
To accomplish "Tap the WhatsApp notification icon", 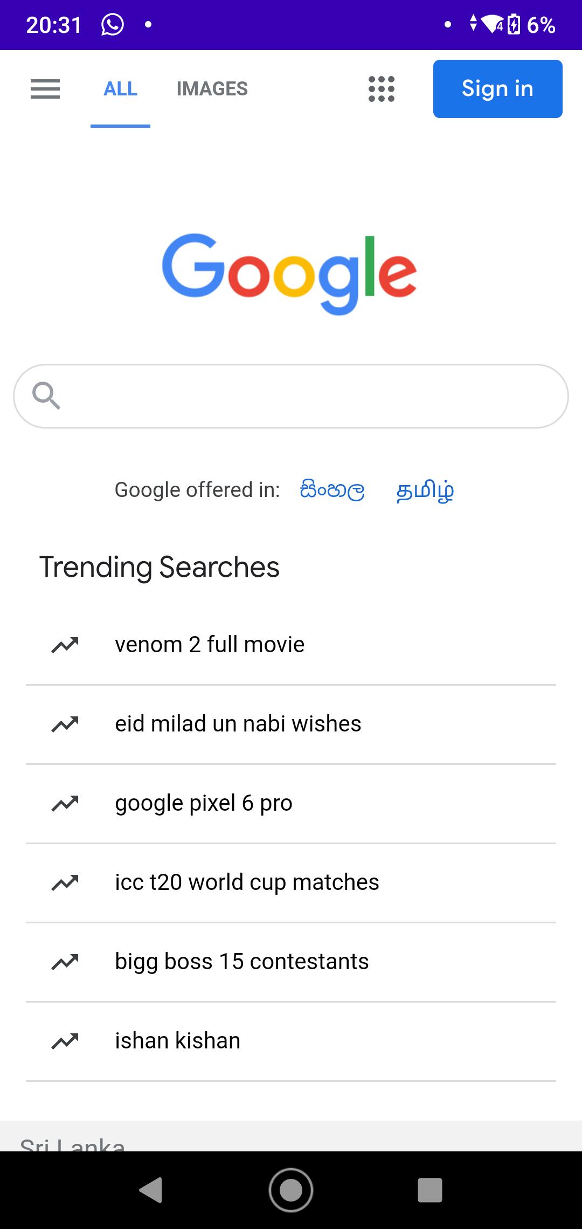I will pyautogui.click(x=113, y=25).
